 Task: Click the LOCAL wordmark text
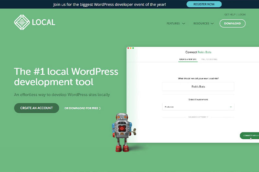[x=43, y=22]
